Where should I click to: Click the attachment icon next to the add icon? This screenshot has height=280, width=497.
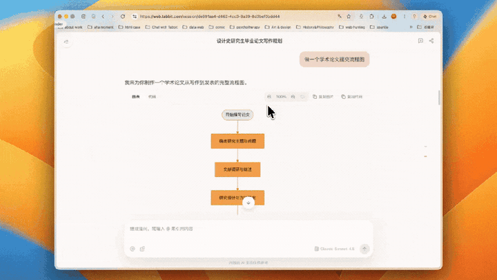pyautogui.click(x=142, y=249)
